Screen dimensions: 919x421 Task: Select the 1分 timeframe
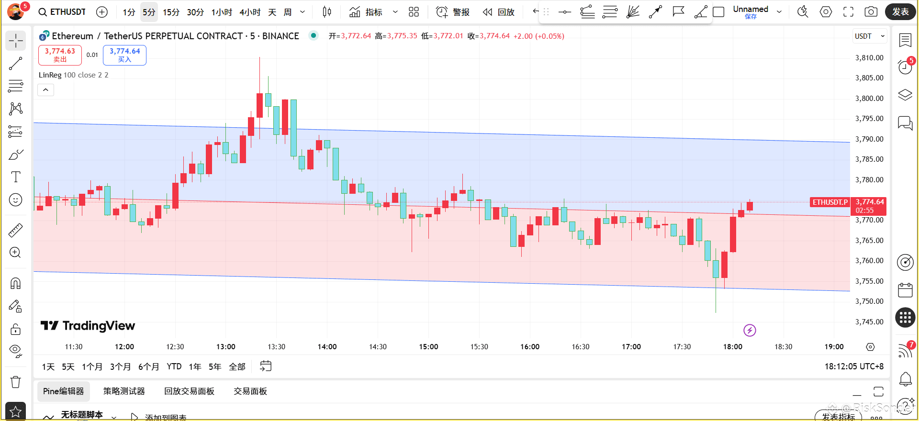[129, 12]
